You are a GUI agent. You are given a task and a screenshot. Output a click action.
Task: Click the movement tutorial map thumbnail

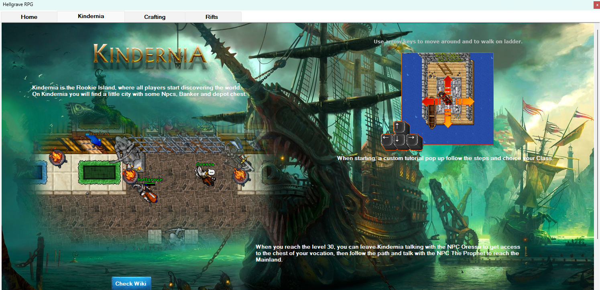(447, 98)
